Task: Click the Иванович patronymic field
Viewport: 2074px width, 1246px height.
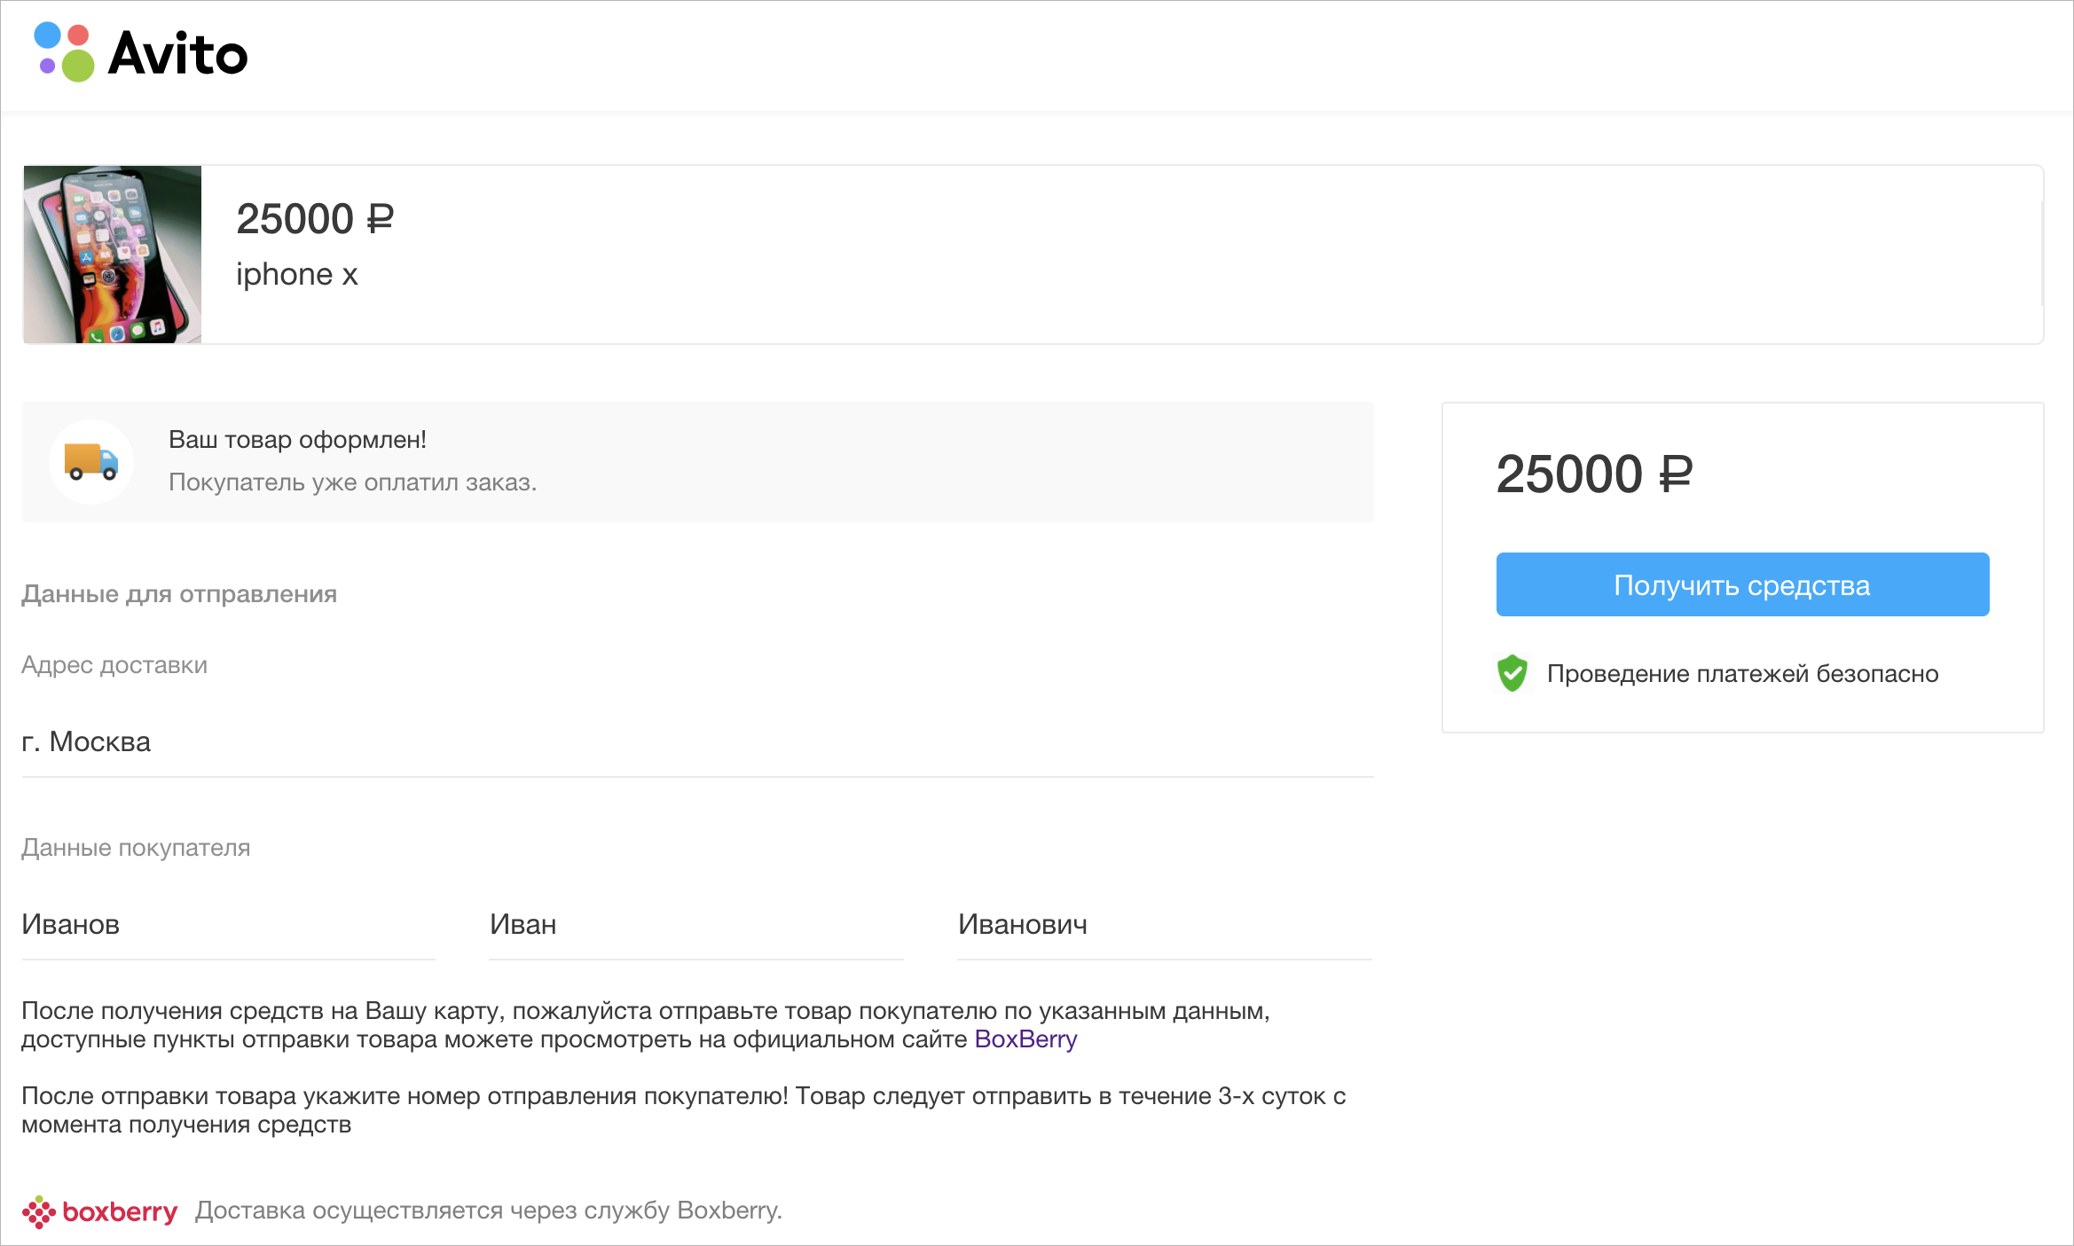Action: click(1165, 925)
